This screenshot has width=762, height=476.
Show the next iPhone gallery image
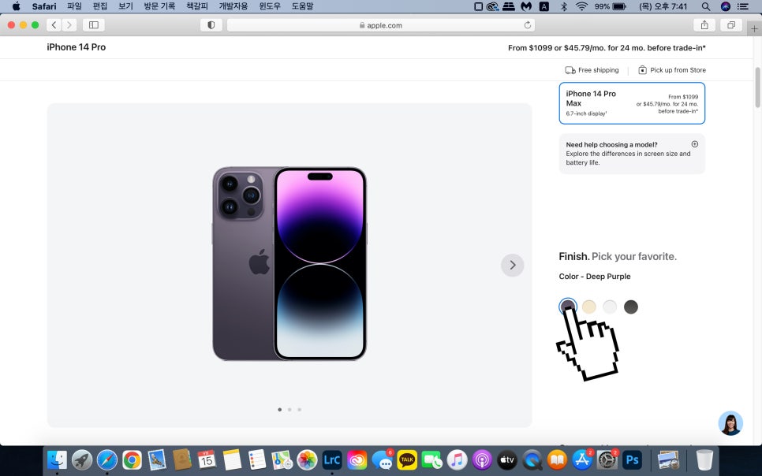(512, 266)
